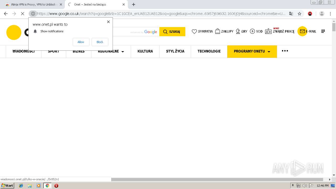336x189 pixels.
Task: Open the Gry chess piece link
Action: pos(241,31)
